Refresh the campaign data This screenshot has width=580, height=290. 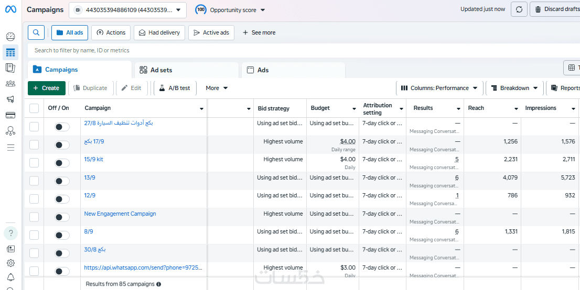point(519,9)
